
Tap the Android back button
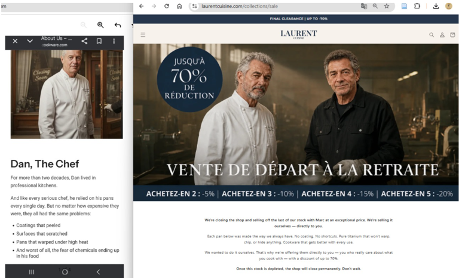[98, 272]
